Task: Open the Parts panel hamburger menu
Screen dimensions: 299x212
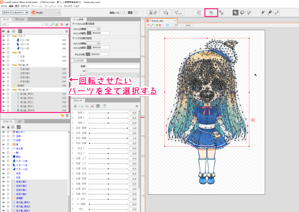Action: (x=67, y=31)
